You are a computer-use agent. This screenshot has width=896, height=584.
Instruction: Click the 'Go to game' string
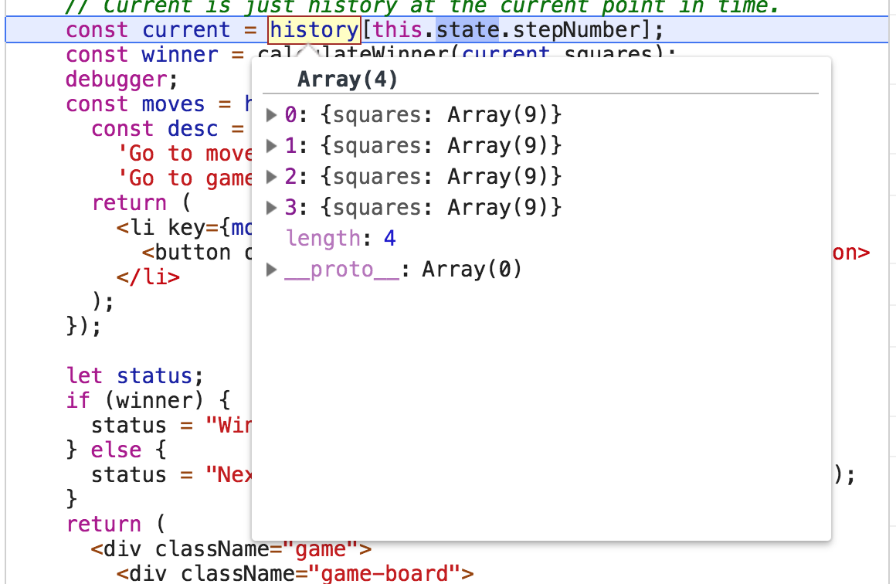185,178
